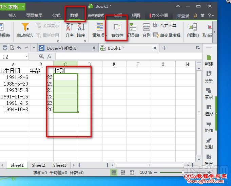
Task: Expand quick access toolbar customize arrow
Action: (x=34, y=48)
